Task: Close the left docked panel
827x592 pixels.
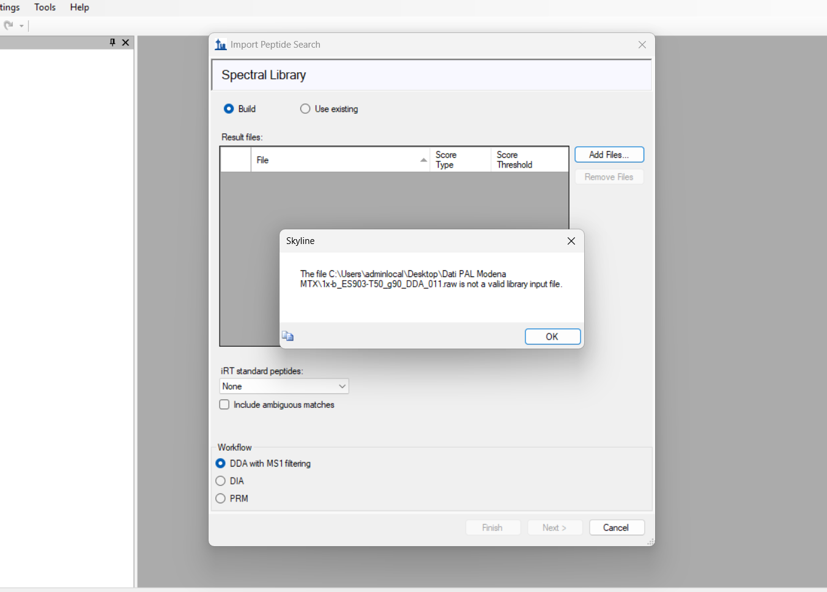Action: [125, 42]
